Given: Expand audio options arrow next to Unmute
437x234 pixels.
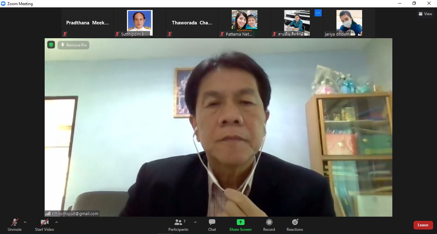Looking at the screenshot, I should point(25,222).
